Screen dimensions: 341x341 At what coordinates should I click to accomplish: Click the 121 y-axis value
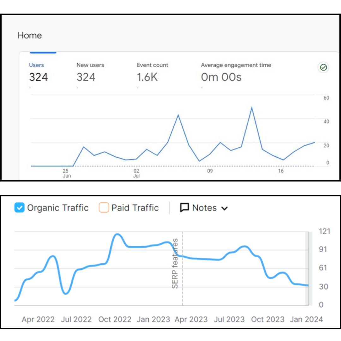click(x=325, y=231)
